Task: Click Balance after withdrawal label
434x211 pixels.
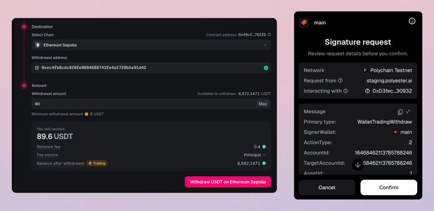Action: tap(60, 163)
